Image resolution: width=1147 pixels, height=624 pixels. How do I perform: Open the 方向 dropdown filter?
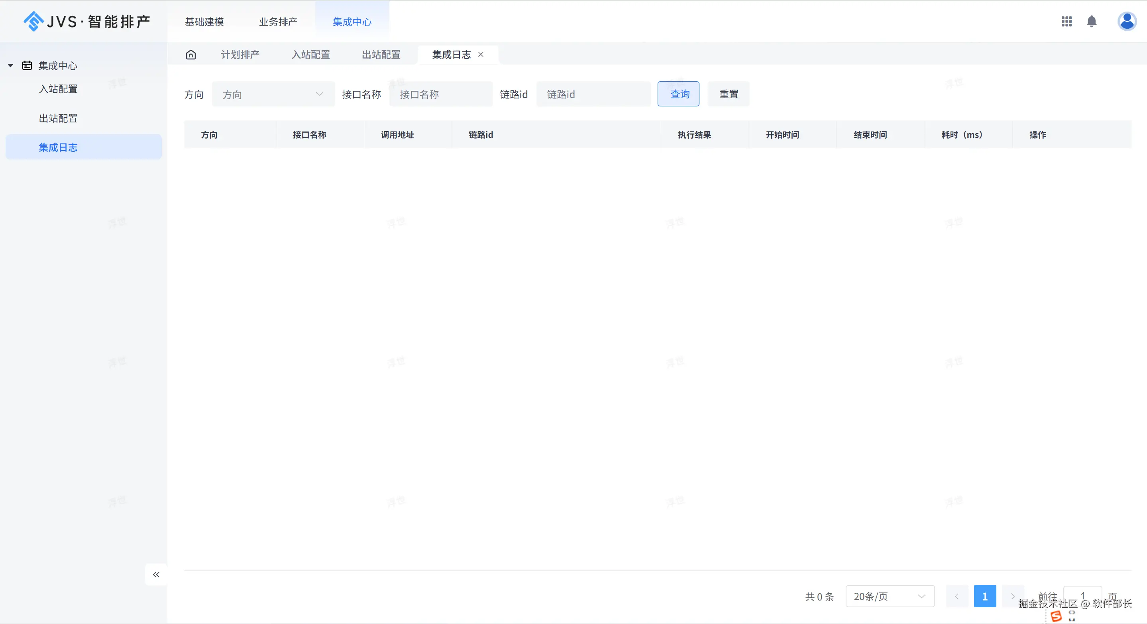(x=273, y=94)
